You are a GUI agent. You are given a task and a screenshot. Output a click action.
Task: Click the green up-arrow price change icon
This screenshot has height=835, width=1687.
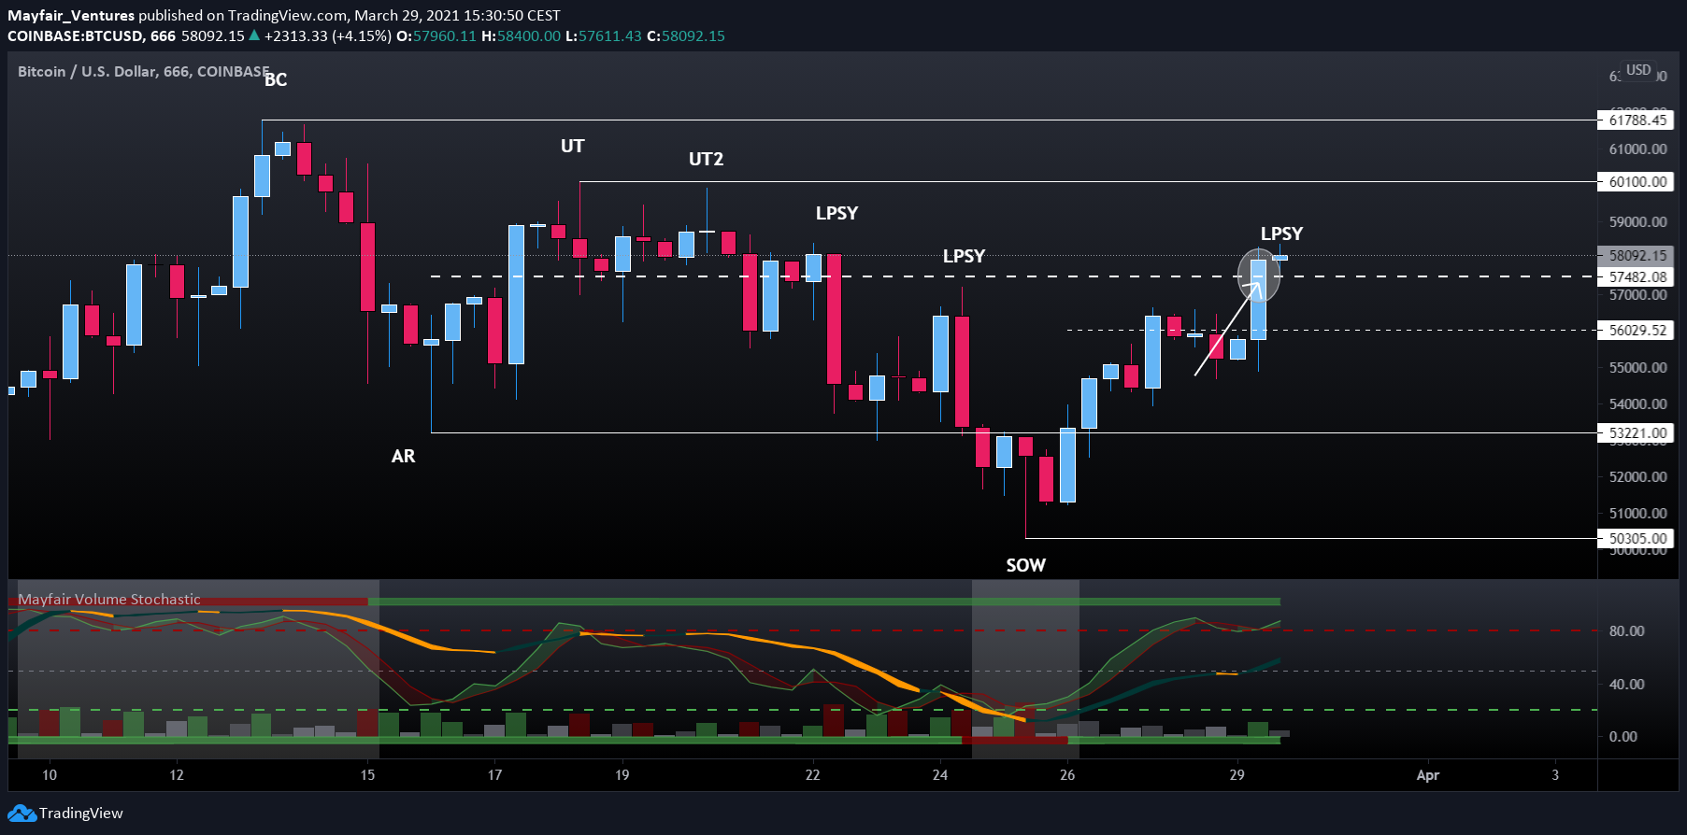click(254, 35)
